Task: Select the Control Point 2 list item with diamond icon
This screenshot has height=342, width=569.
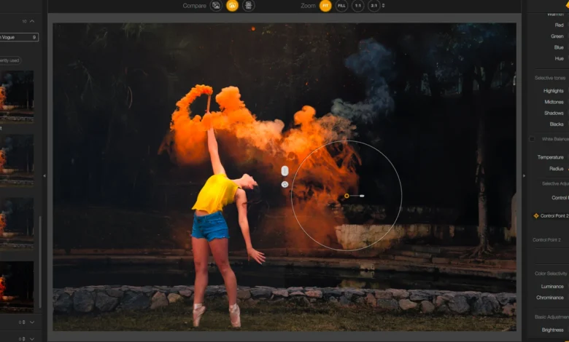Action: (551, 215)
